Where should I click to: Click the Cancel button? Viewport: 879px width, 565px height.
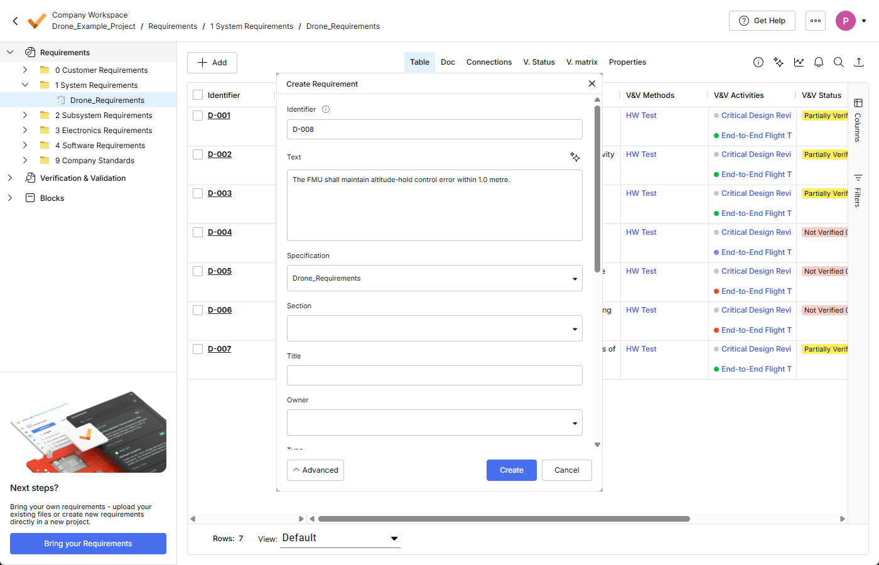coord(567,470)
